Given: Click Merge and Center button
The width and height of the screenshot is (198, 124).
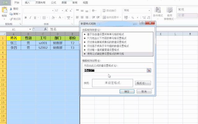Looking at the screenshot, I should coord(111,17).
